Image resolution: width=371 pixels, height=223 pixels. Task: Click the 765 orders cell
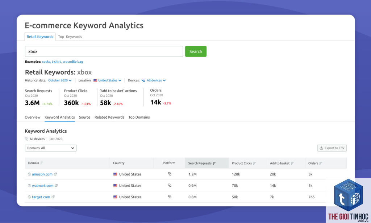[x=311, y=197]
